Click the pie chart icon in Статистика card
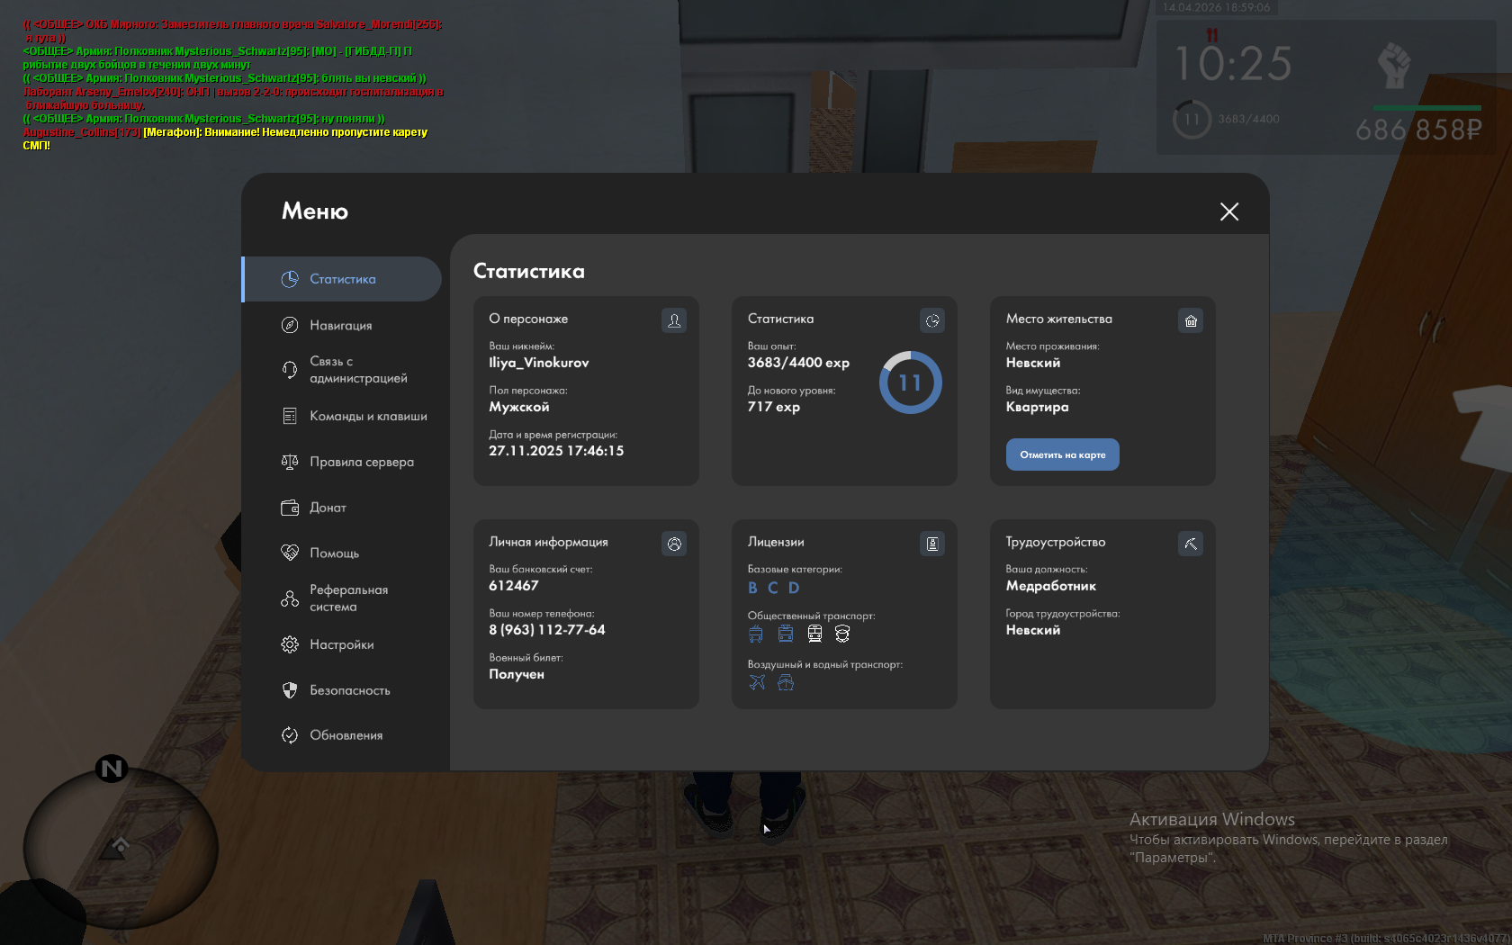This screenshot has height=945, width=1512. [x=931, y=320]
